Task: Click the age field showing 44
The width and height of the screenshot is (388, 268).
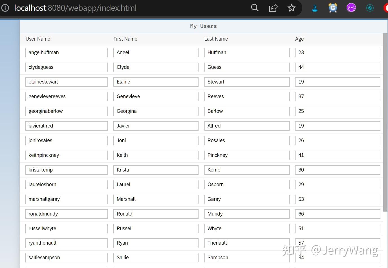Action: pos(338,67)
